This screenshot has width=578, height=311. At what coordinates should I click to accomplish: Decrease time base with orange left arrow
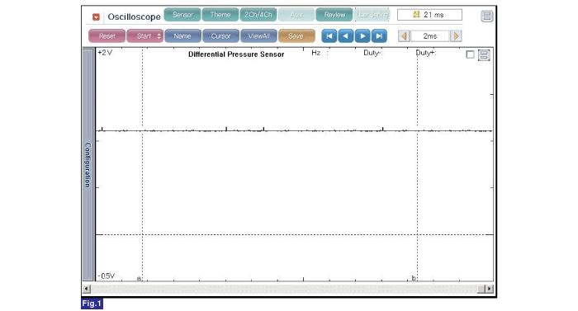(x=404, y=36)
